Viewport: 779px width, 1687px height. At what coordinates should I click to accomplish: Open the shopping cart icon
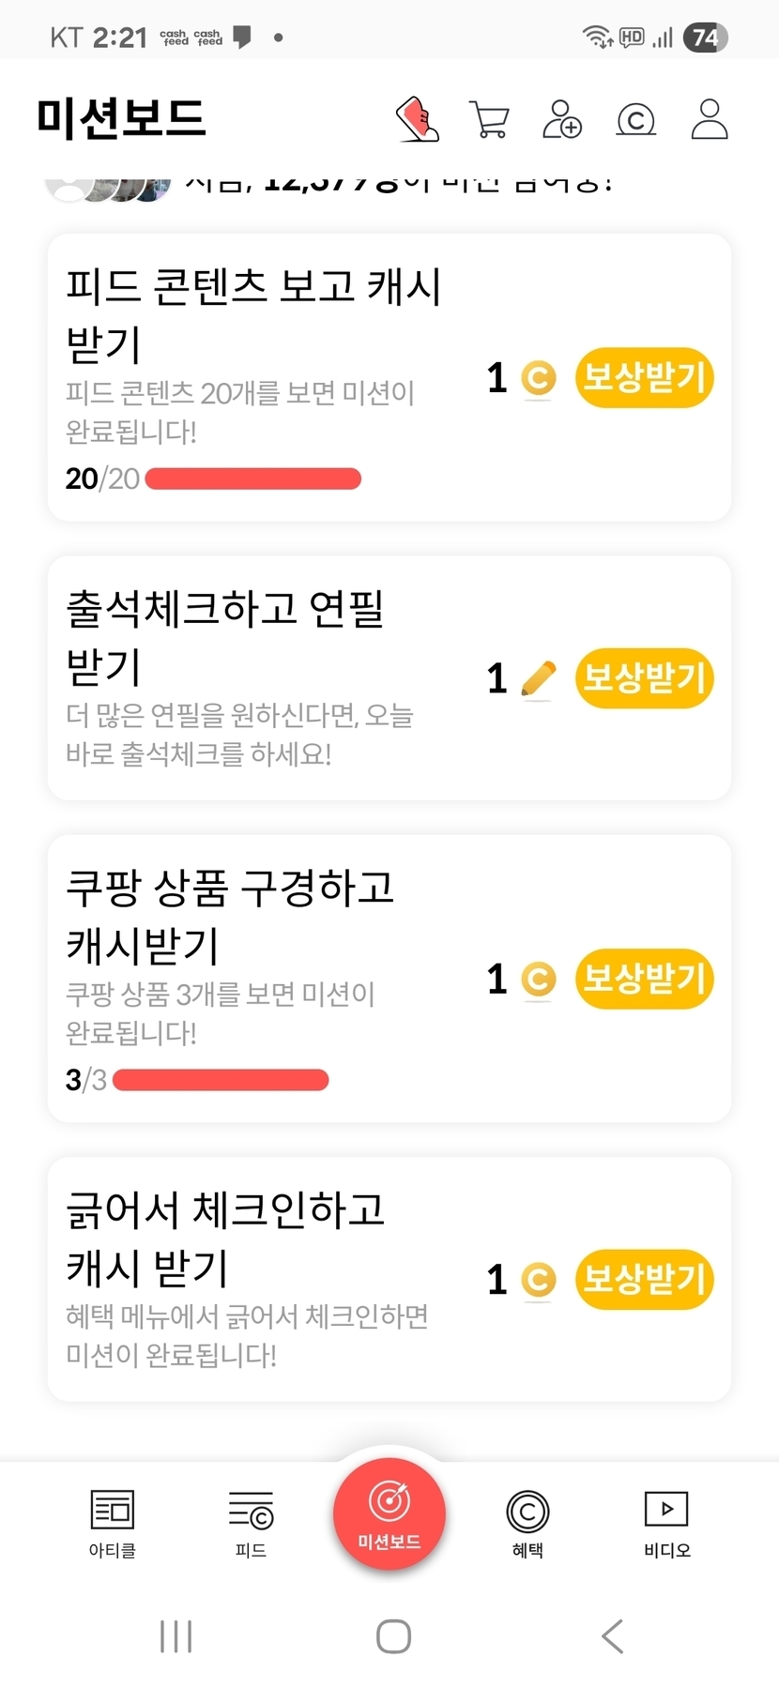(489, 120)
